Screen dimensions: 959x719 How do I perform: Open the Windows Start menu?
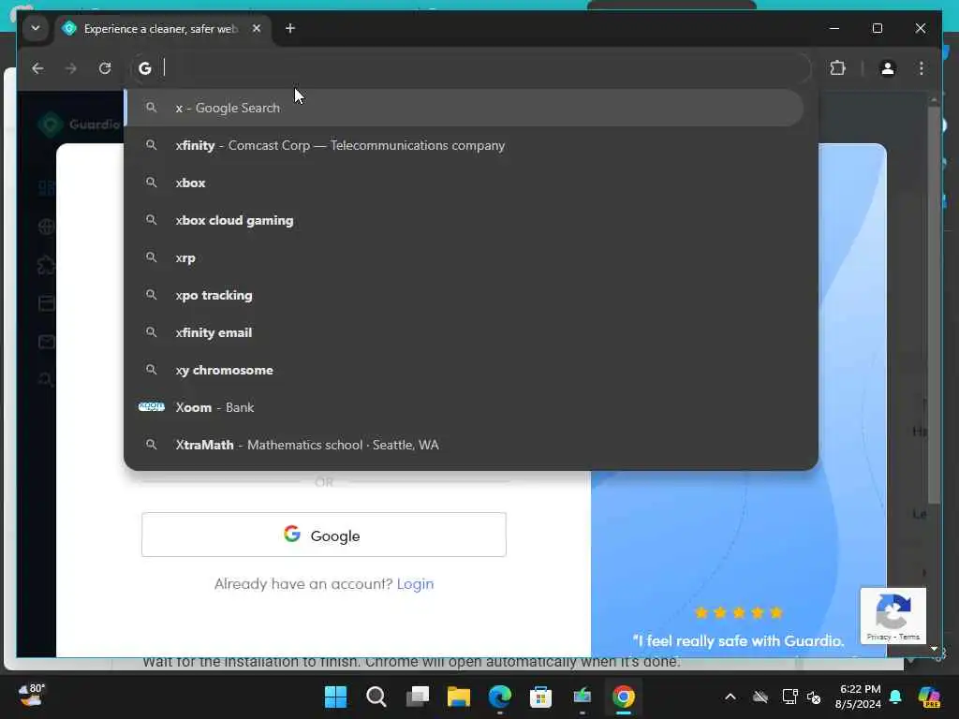pos(335,697)
